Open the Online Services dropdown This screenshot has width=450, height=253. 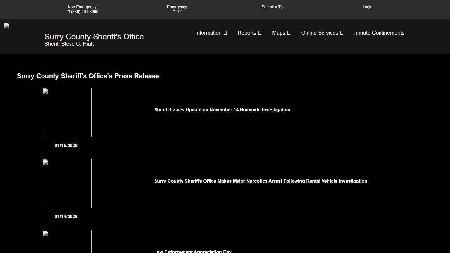point(322,33)
